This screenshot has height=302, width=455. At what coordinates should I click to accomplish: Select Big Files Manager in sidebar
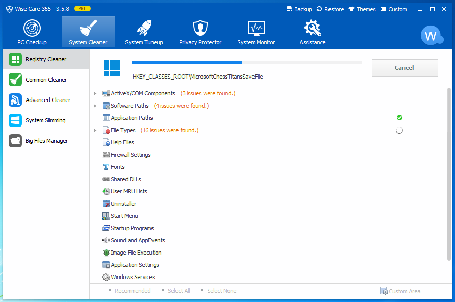[46, 141]
